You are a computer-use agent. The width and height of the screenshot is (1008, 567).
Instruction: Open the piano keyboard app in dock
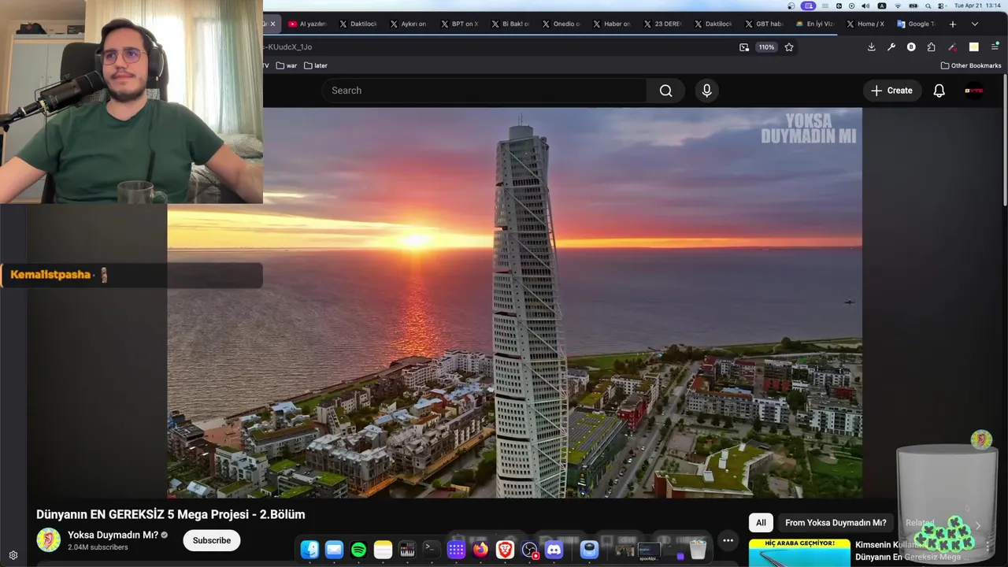[407, 549]
